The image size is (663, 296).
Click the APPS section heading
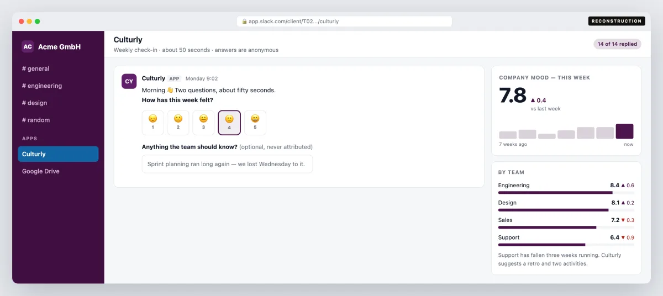tap(30, 139)
